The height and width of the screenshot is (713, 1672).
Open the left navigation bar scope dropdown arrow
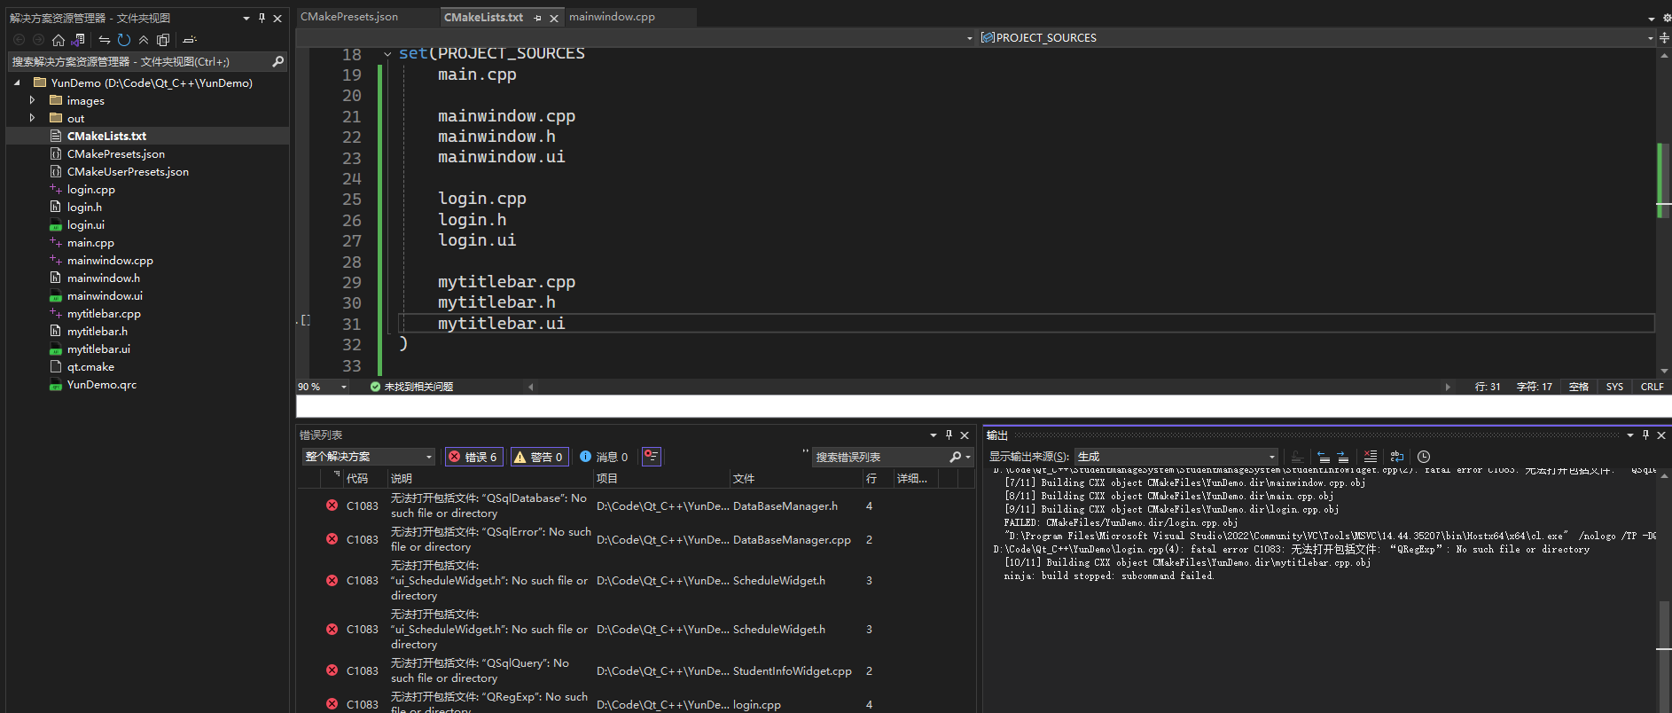(969, 38)
